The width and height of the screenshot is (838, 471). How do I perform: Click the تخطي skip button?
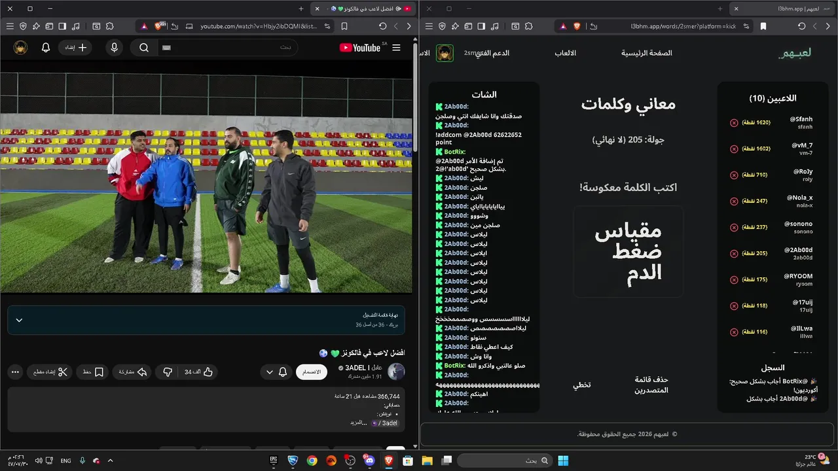[582, 385]
